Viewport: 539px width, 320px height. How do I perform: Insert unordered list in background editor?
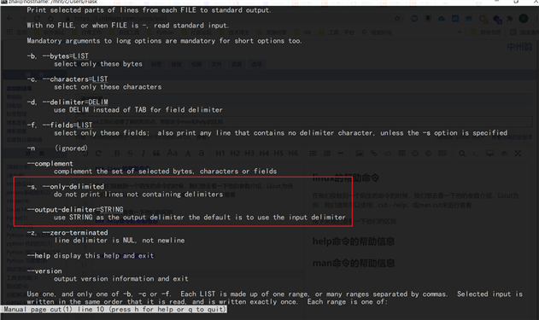[313, 154]
